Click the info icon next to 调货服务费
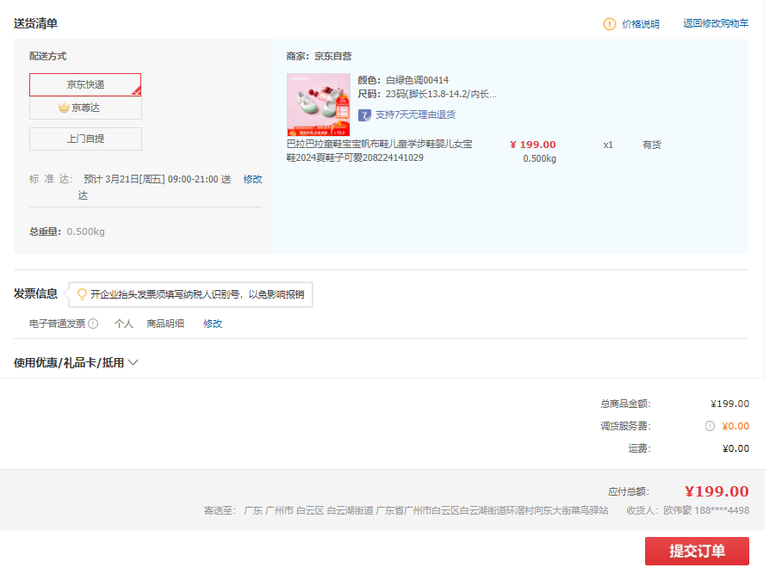This screenshot has width=782, height=580. coord(710,426)
